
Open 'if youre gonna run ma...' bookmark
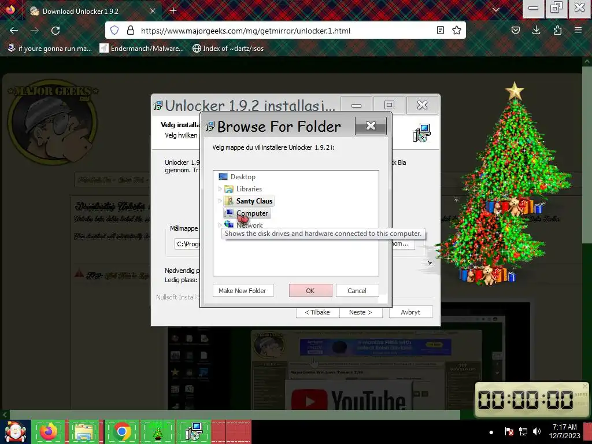coord(50,49)
